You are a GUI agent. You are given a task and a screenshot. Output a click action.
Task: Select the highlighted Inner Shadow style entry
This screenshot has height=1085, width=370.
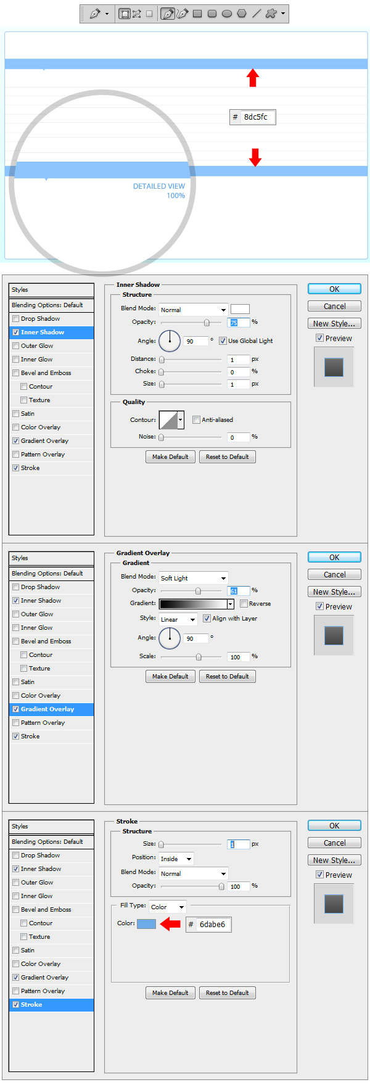52,332
